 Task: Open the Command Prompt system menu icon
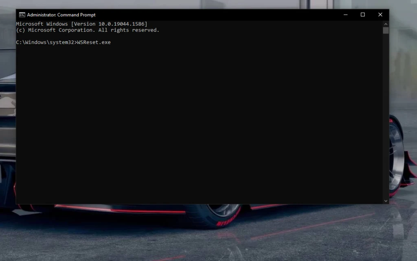(x=22, y=15)
